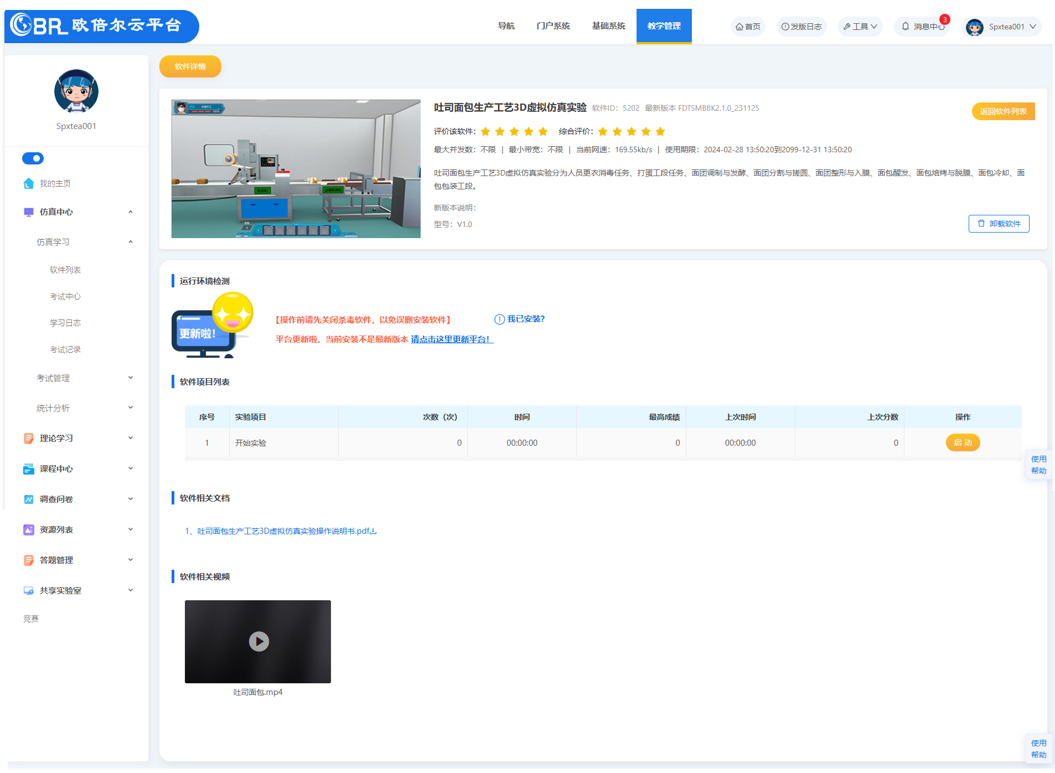Rate the software with the first star
Screen dimensions: 1055x773
485,131
